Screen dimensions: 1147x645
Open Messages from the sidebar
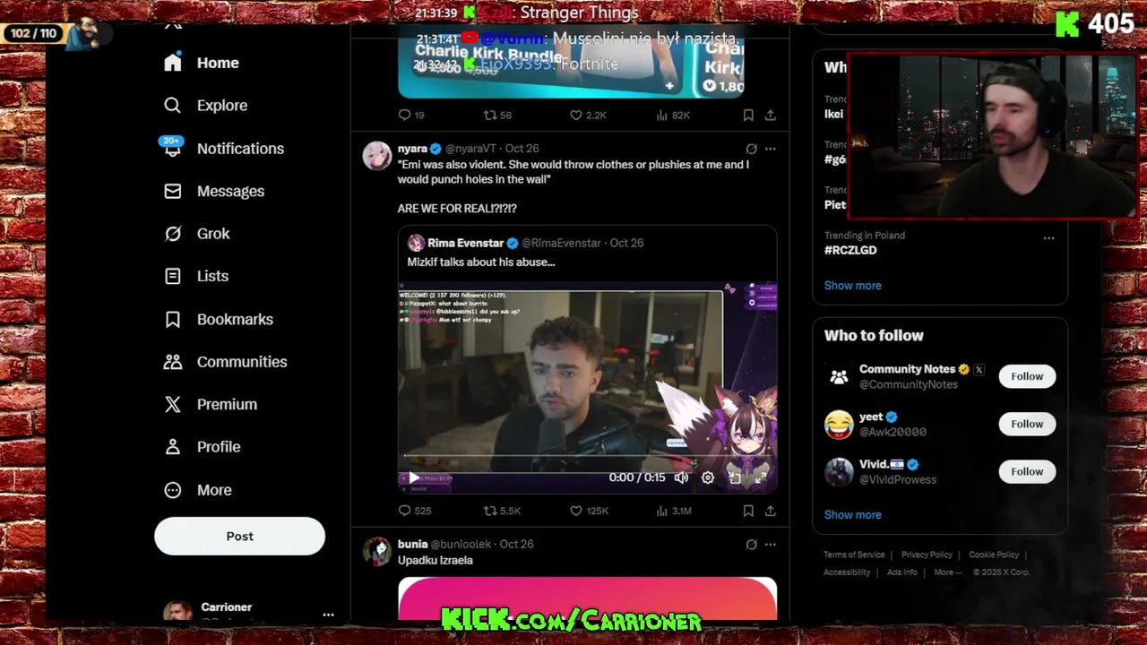click(214, 191)
